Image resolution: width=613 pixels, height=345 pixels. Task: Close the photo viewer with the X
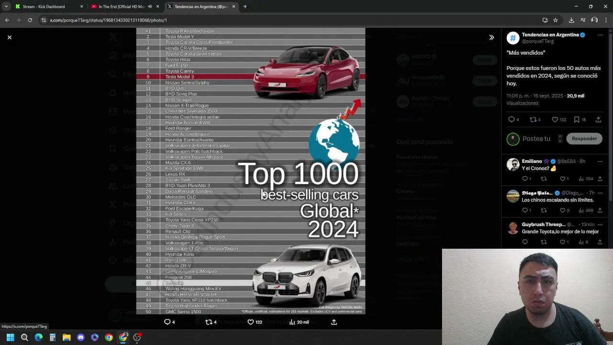[9, 37]
